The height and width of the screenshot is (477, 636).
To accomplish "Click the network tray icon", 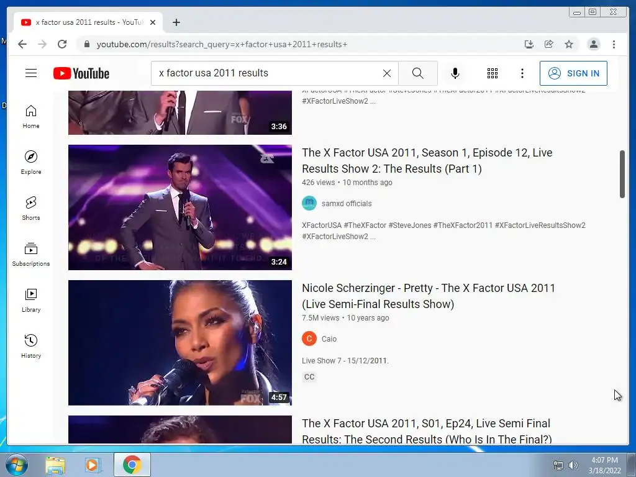I will (558, 465).
